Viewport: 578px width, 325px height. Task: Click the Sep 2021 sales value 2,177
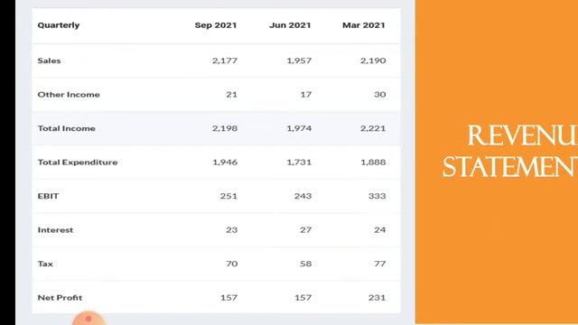point(225,60)
